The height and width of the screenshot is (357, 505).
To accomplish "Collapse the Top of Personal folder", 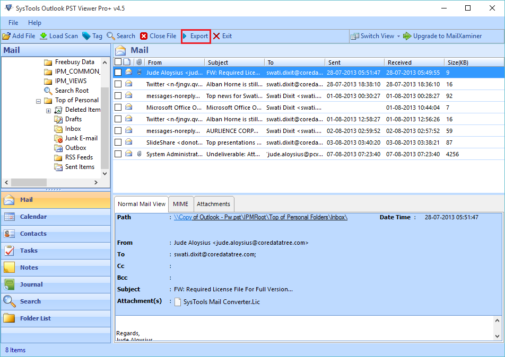I will point(38,100).
